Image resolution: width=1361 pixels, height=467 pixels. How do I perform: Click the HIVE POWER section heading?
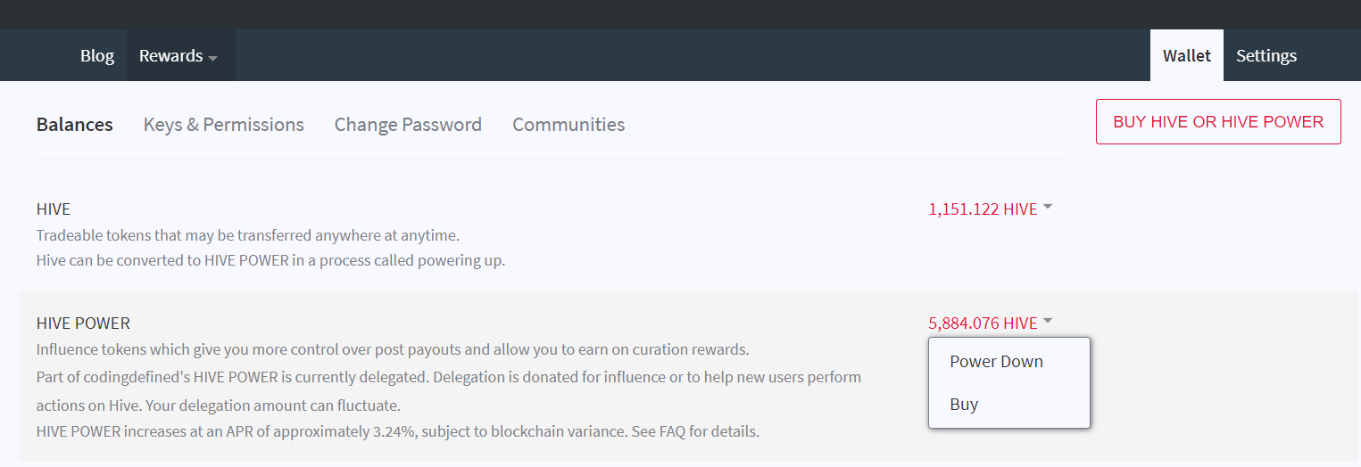pyautogui.click(x=83, y=324)
